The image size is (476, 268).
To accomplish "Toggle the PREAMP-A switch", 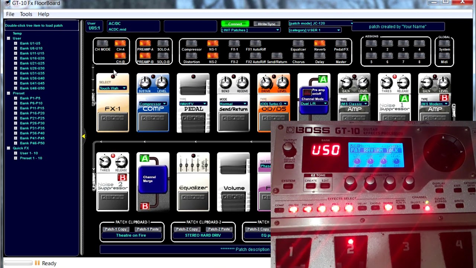I will pyautogui.click(x=145, y=43).
